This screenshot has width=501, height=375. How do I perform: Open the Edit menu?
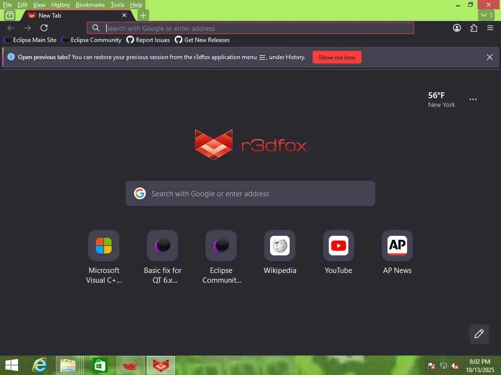pyautogui.click(x=22, y=5)
